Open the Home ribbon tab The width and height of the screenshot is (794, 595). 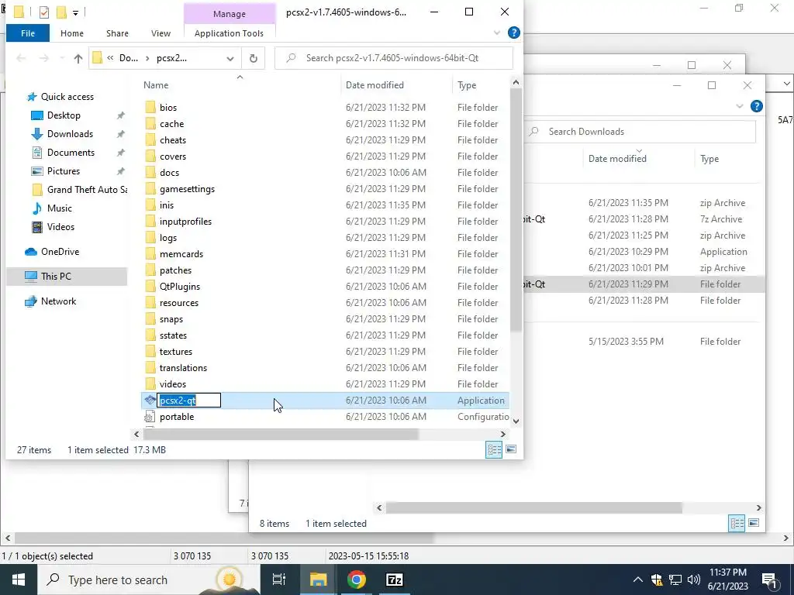(72, 33)
